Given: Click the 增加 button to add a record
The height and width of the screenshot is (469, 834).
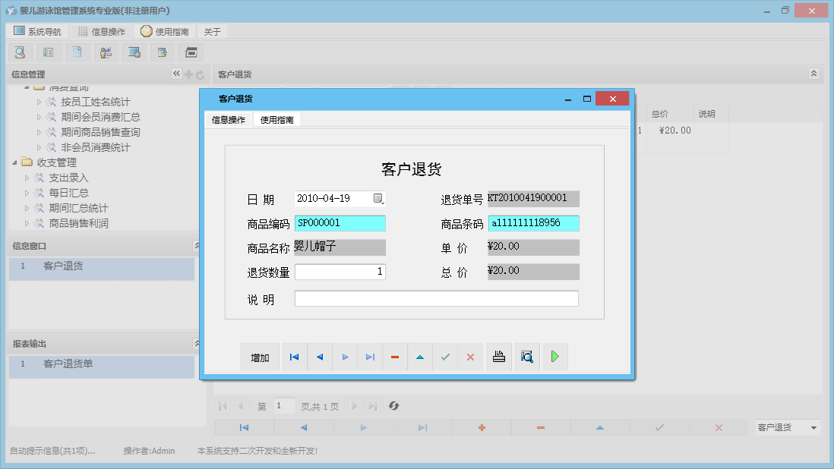Looking at the screenshot, I should click(x=260, y=357).
